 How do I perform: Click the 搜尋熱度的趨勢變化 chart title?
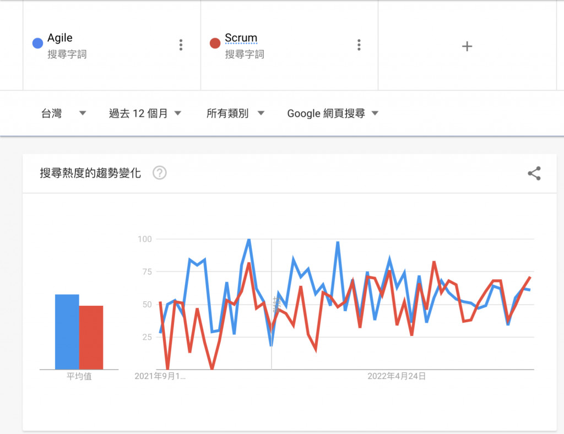(90, 173)
